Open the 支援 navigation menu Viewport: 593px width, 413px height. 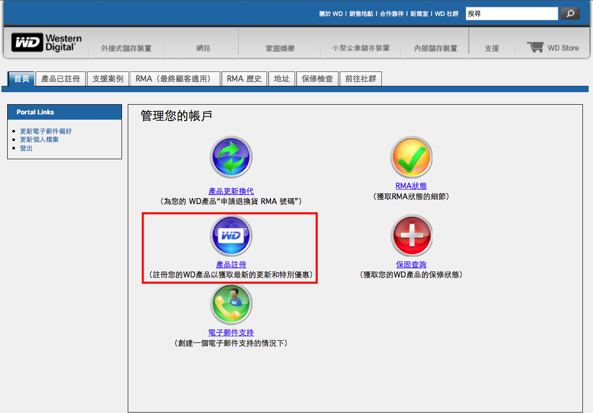[492, 48]
